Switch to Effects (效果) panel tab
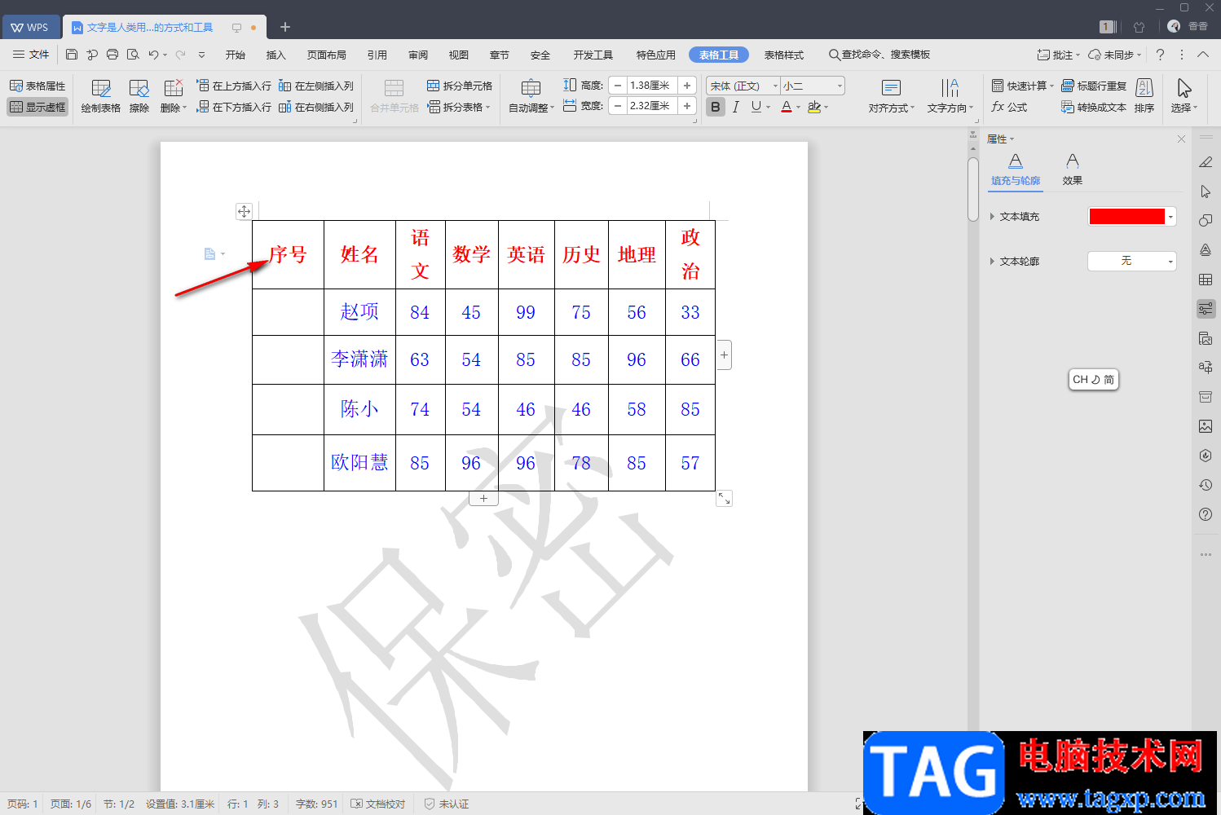This screenshot has height=815, width=1221. point(1073,170)
